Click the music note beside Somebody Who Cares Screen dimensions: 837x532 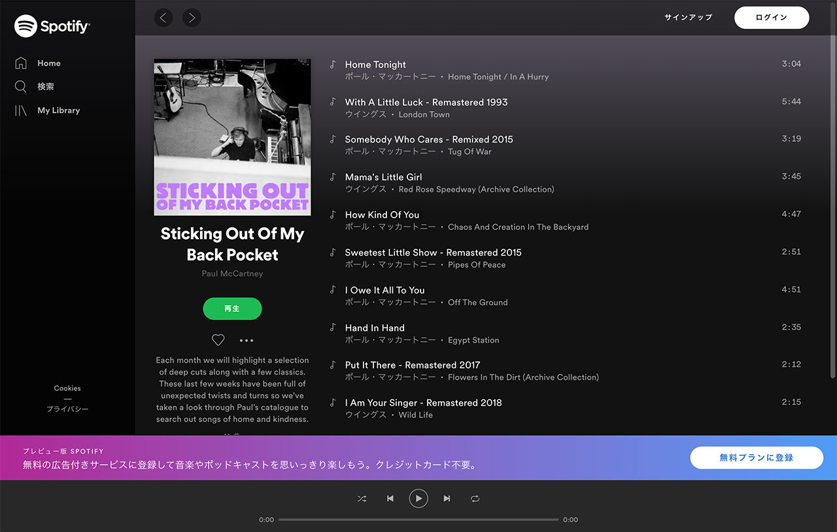point(333,139)
